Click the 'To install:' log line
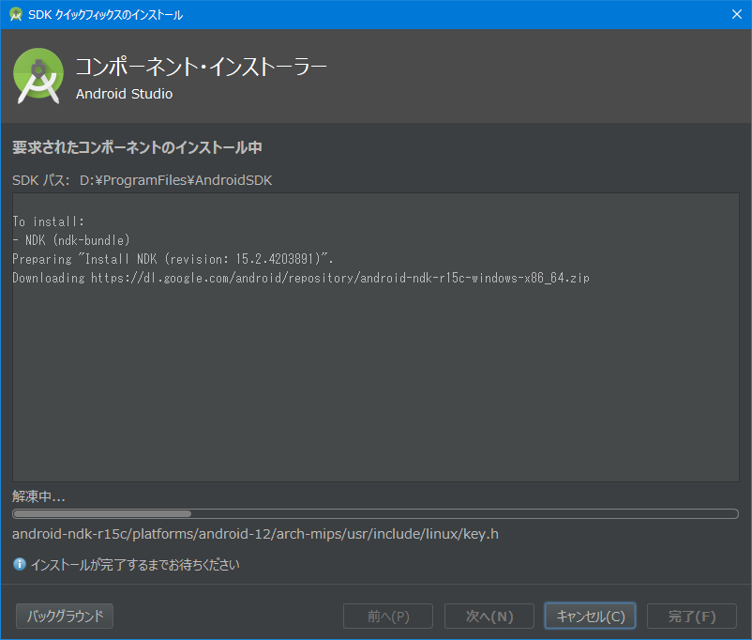The height and width of the screenshot is (640, 752). 49,221
